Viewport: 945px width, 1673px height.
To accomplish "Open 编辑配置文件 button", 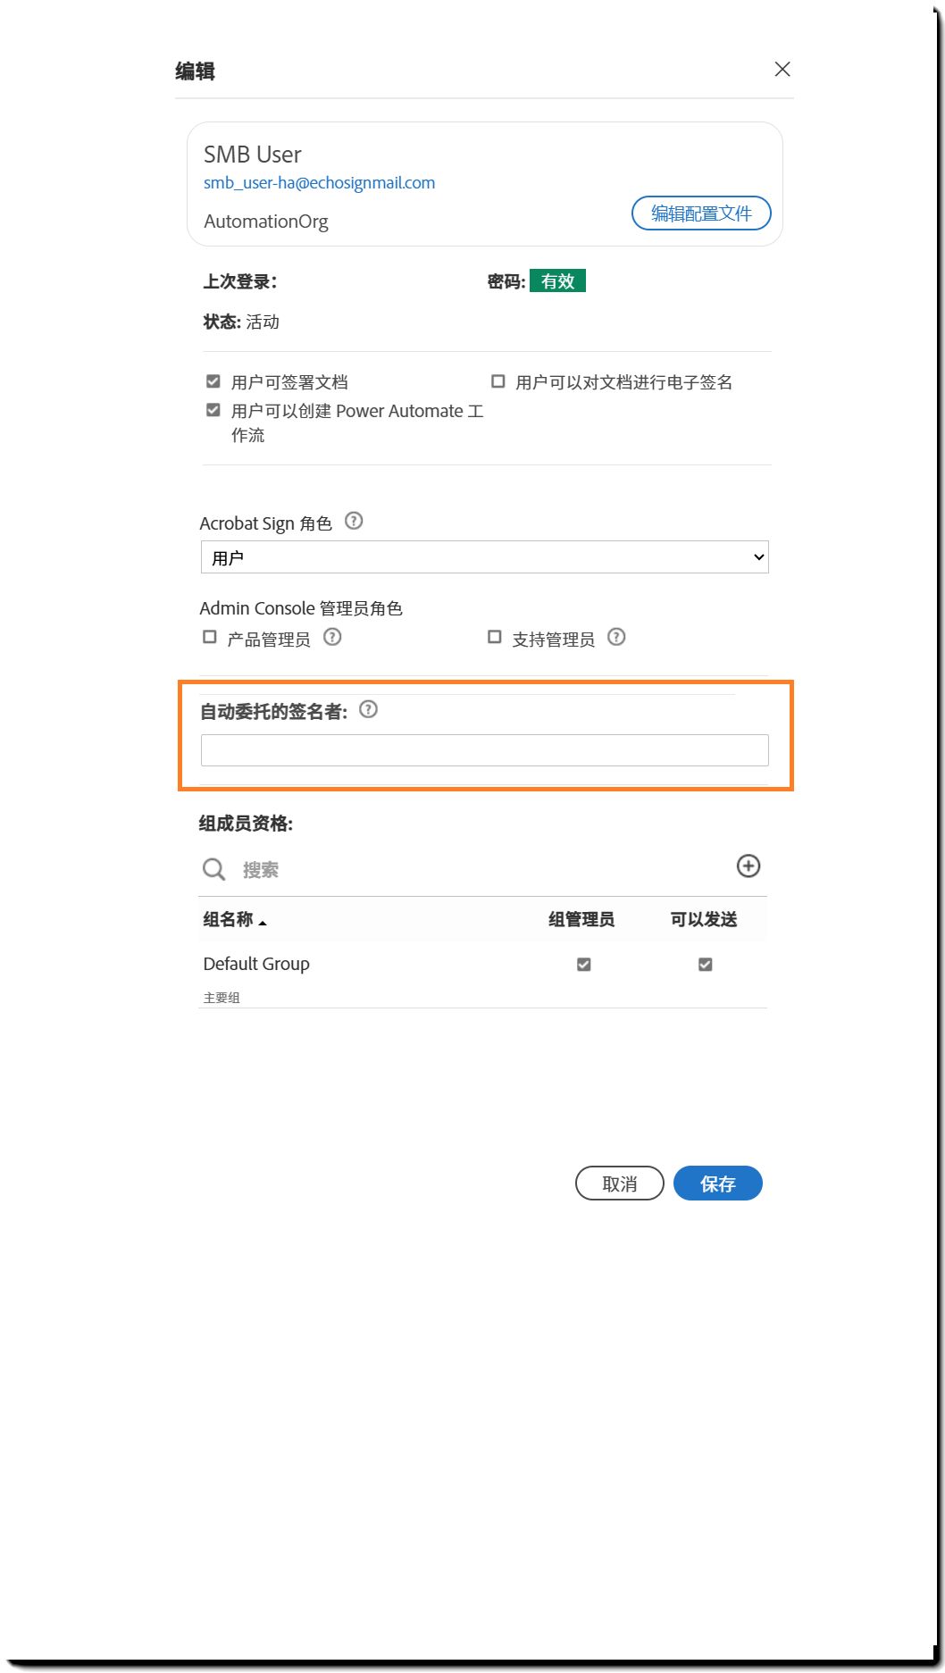I will (x=701, y=213).
